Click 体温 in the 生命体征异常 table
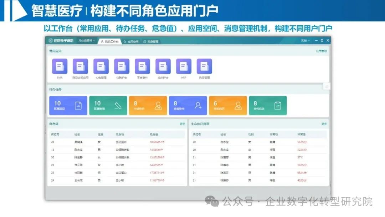This screenshot has width=385, height=217. point(273,157)
